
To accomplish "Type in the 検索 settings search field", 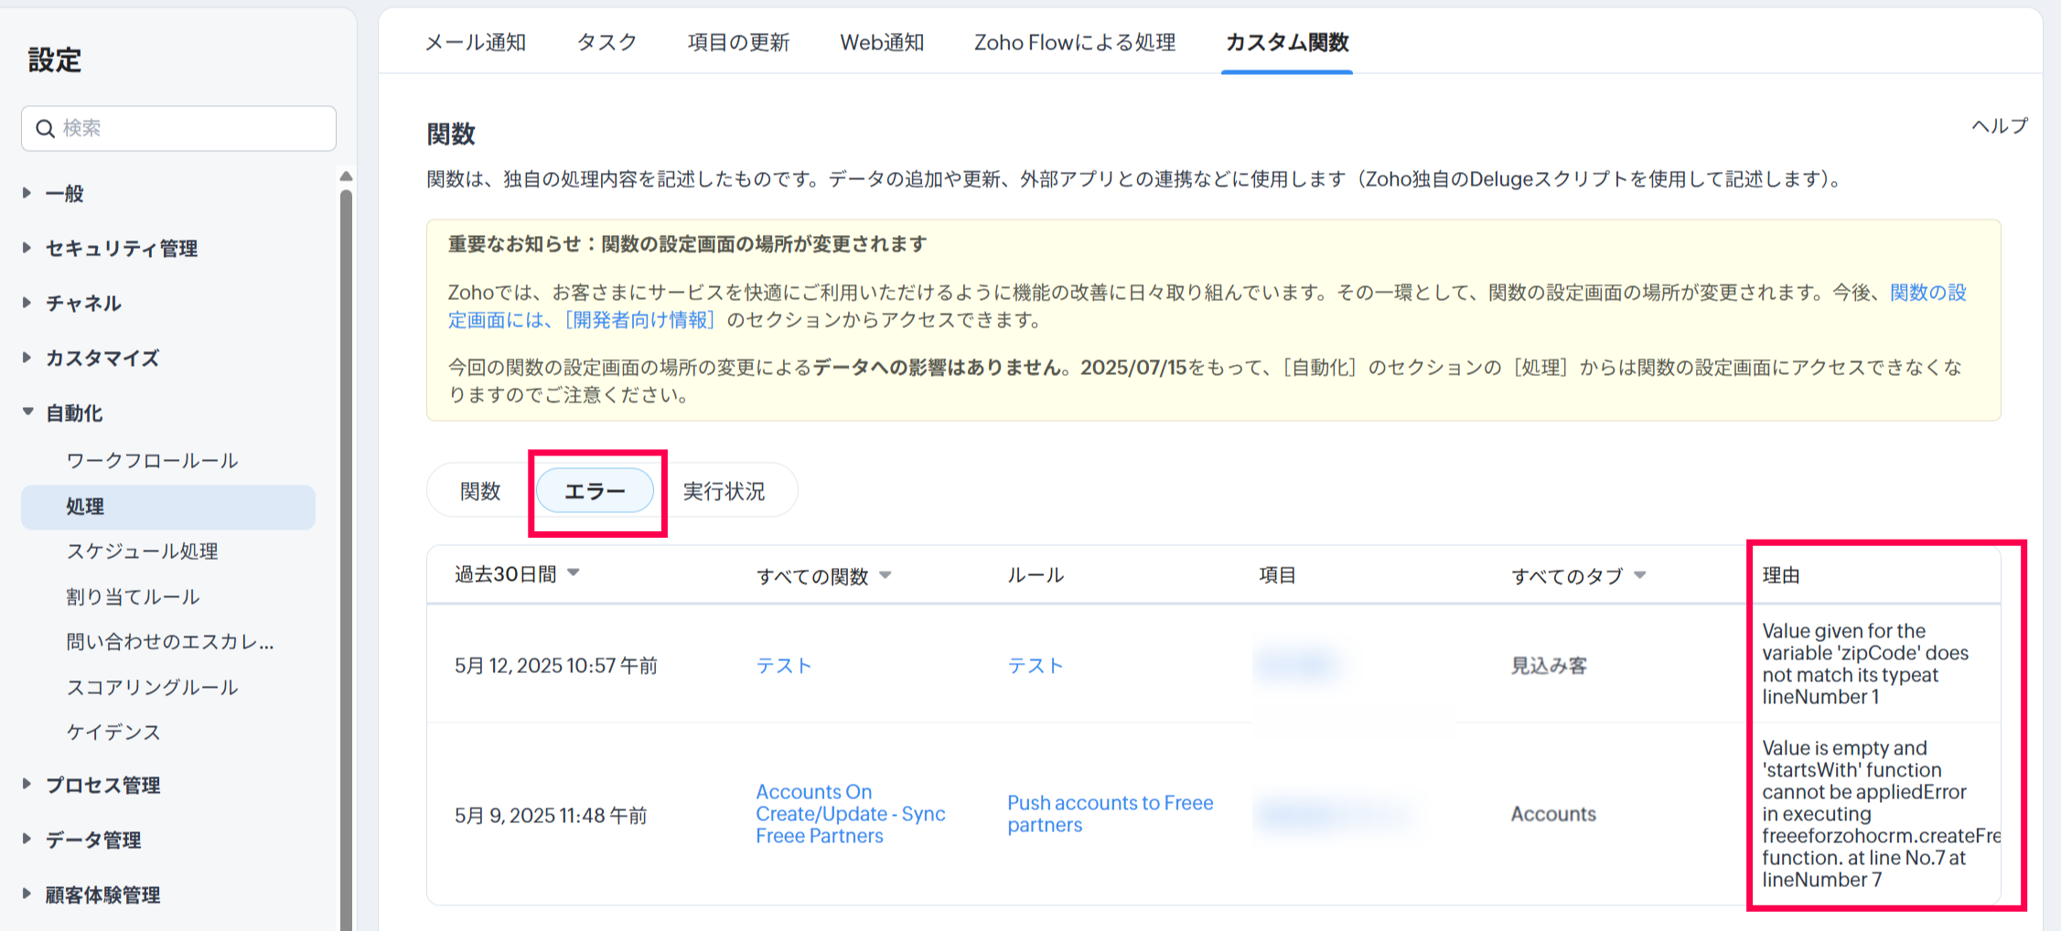I will (x=192, y=129).
